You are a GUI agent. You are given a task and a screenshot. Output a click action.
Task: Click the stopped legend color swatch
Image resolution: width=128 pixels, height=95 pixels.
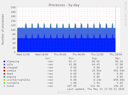pos(4,68)
